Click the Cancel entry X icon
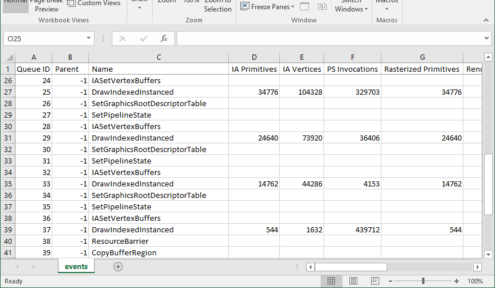Image resolution: width=495 pixels, height=288 pixels. pos(122,38)
